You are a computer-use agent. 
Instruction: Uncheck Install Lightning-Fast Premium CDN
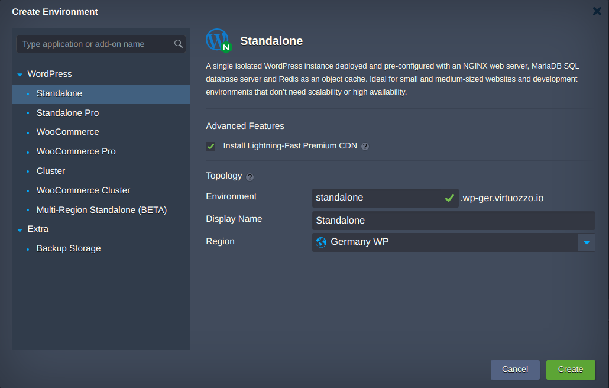click(x=211, y=146)
